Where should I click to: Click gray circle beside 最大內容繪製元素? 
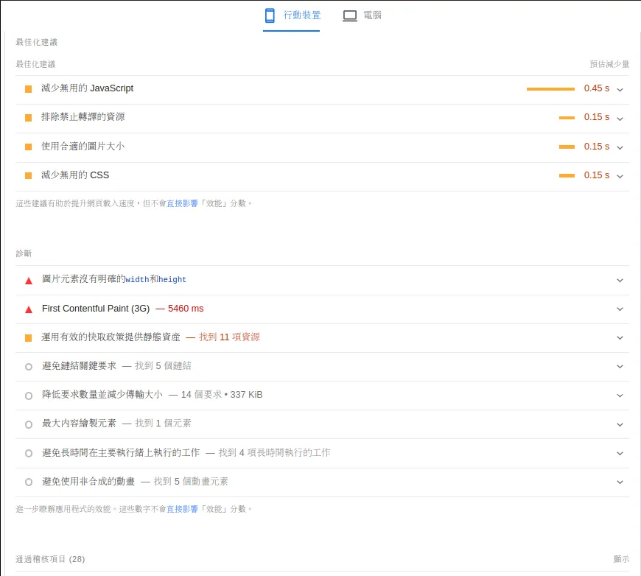point(29,424)
